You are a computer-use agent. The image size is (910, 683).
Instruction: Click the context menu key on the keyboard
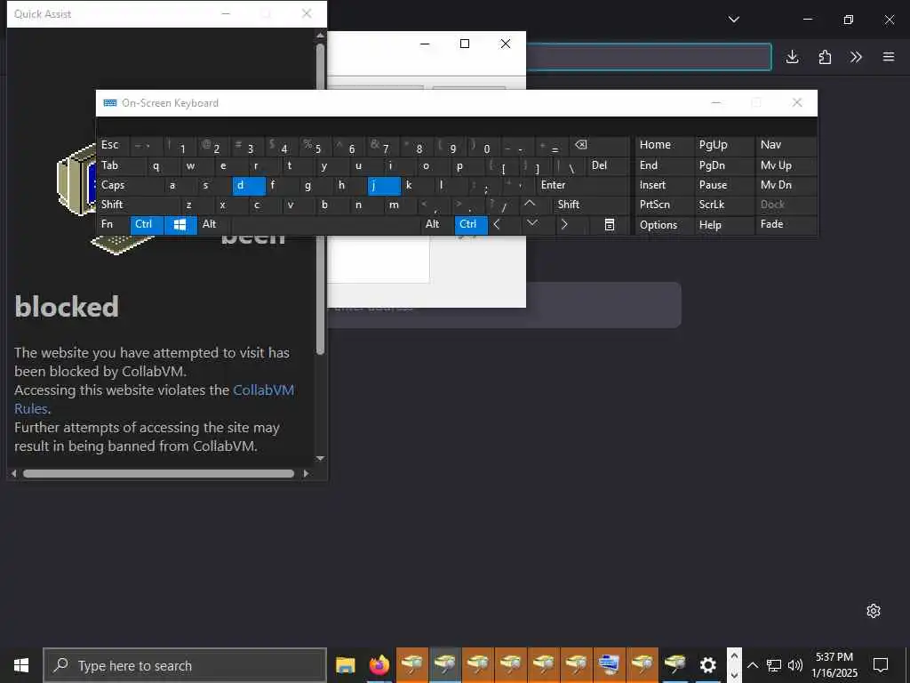(610, 225)
